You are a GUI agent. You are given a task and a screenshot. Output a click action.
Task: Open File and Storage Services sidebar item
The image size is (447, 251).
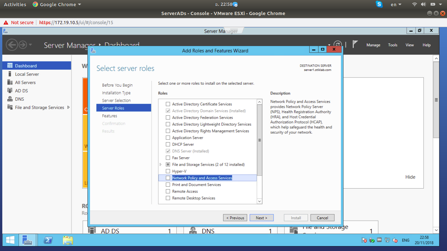pos(39,108)
